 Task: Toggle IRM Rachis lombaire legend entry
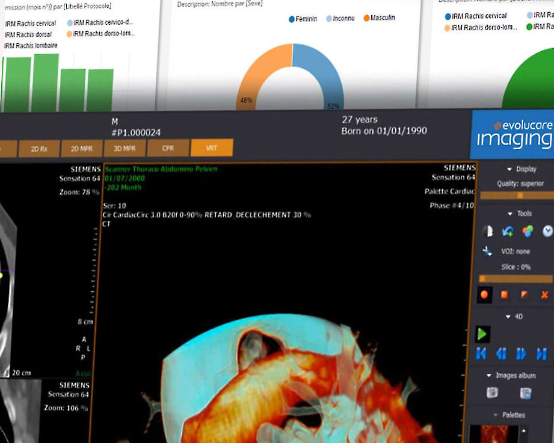coord(31,46)
